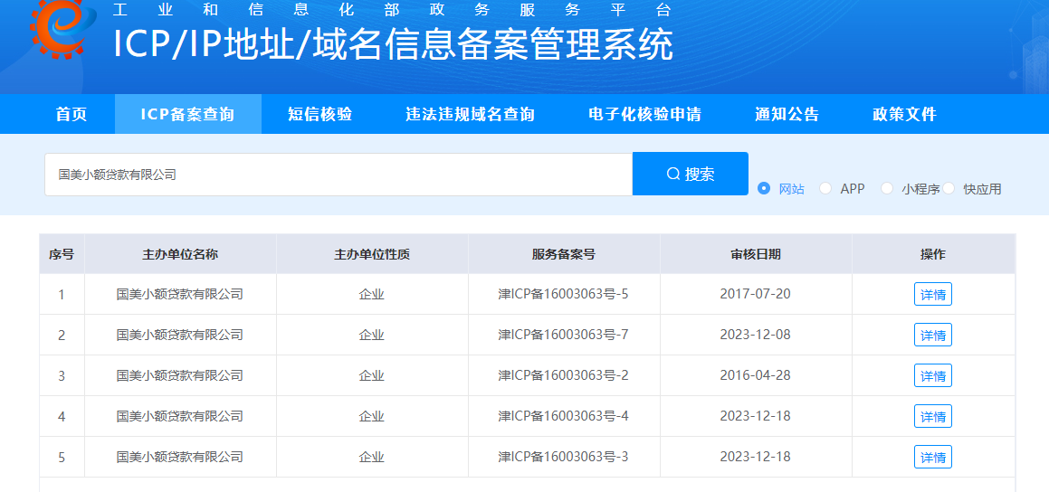Image resolution: width=1049 pixels, height=492 pixels.
Task: Click the 工业和信息化部政务服务平台 header text
Action: pos(392,10)
